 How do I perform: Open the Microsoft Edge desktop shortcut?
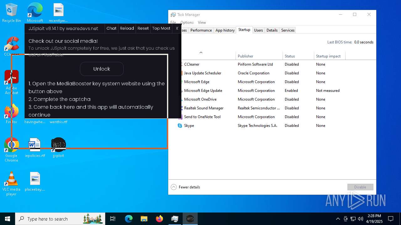(35, 12)
